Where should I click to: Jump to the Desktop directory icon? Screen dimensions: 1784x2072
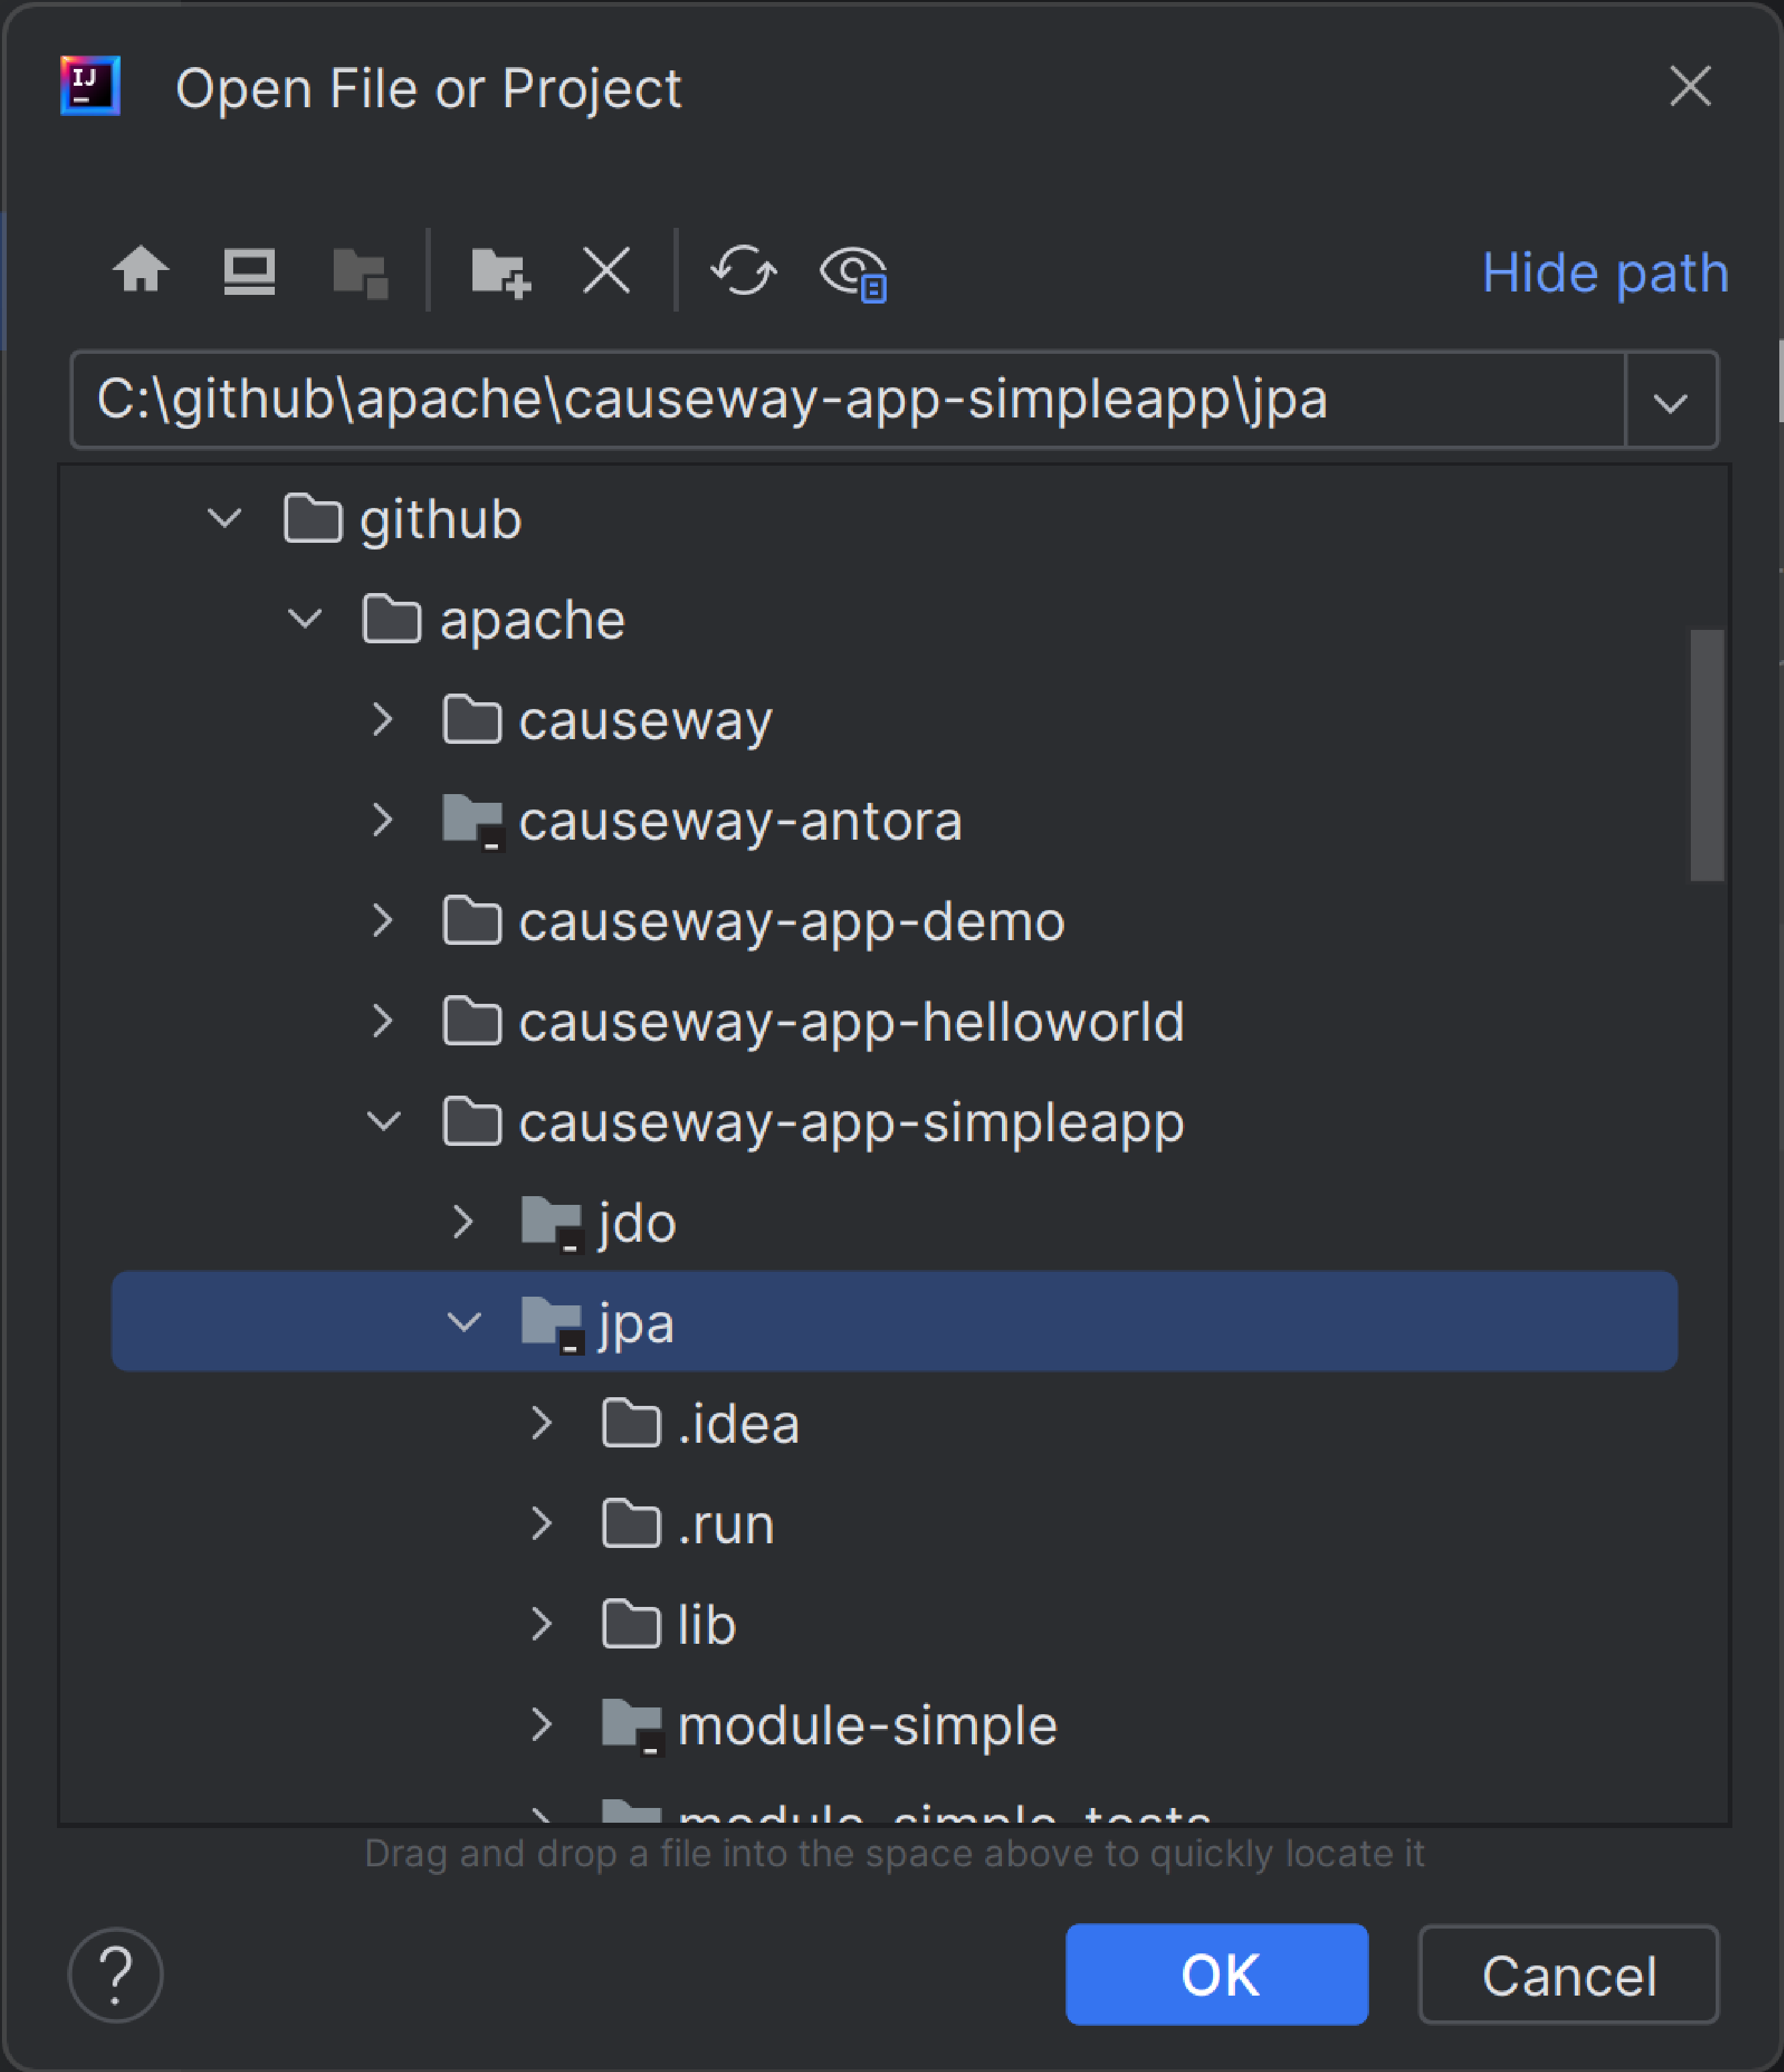[x=249, y=271]
